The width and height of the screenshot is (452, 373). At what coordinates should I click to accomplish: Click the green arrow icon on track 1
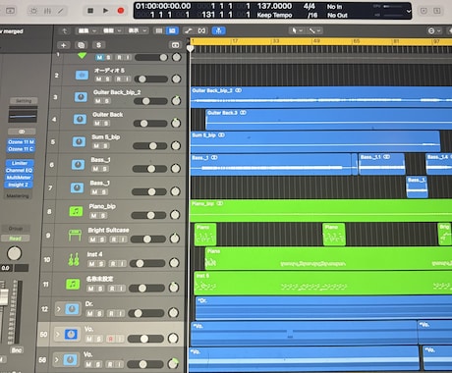pos(83,56)
